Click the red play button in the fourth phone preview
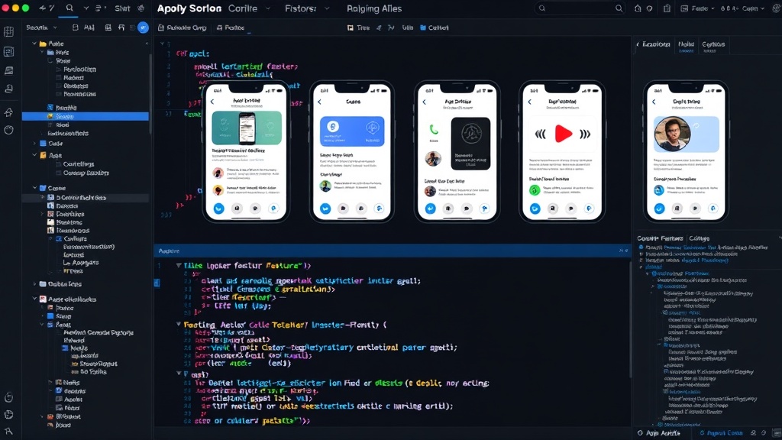The width and height of the screenshot is (782, 440). coord(563,134)
